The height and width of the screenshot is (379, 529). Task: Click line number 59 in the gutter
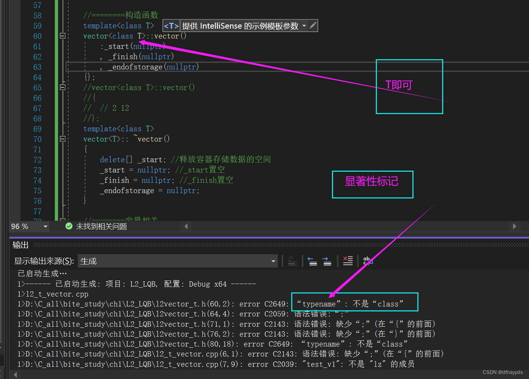tap(37, 26)
